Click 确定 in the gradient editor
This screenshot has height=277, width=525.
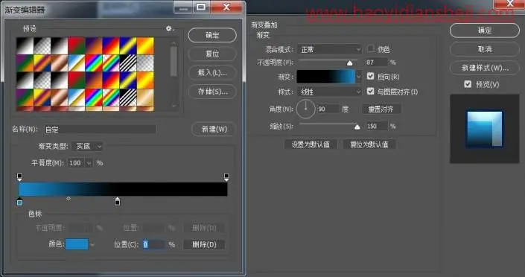point(212,35)
